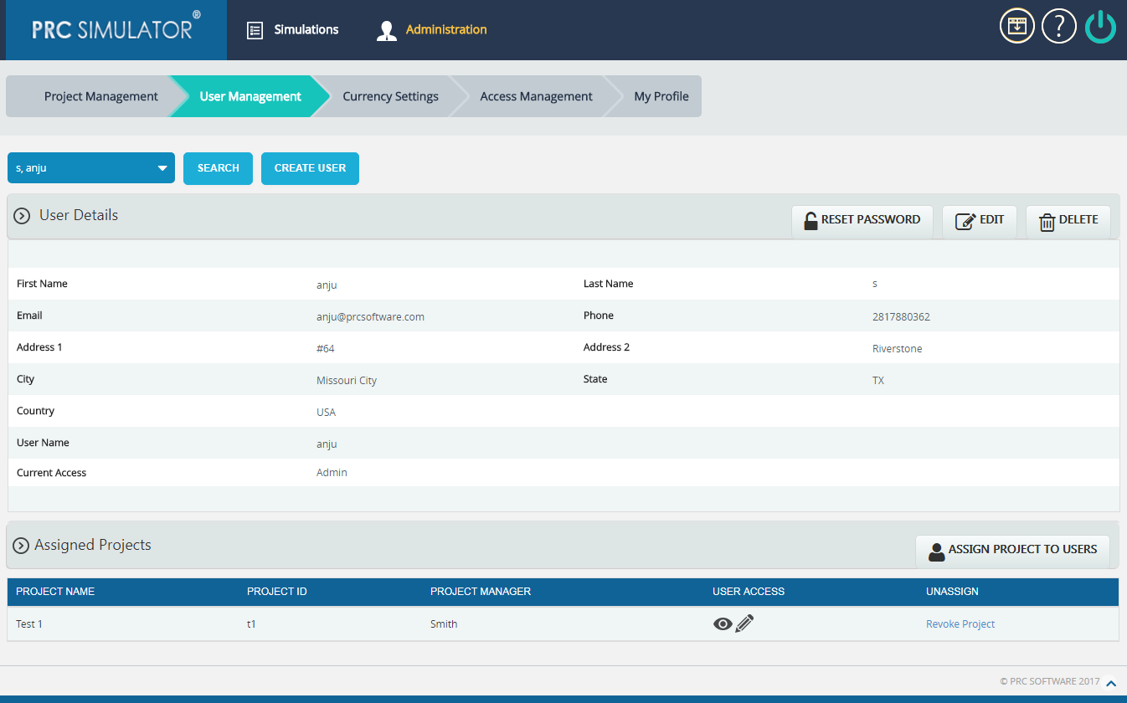Click the Administration person icon
The image size is (1127, 703).
point(386,29)
